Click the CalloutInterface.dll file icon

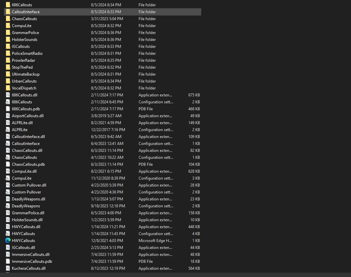coord(8,137)
